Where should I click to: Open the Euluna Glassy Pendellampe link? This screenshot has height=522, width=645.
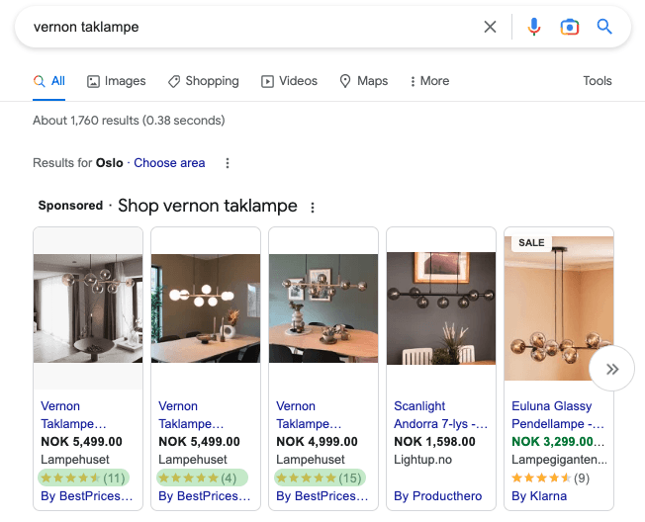click(x=558, y=414)
